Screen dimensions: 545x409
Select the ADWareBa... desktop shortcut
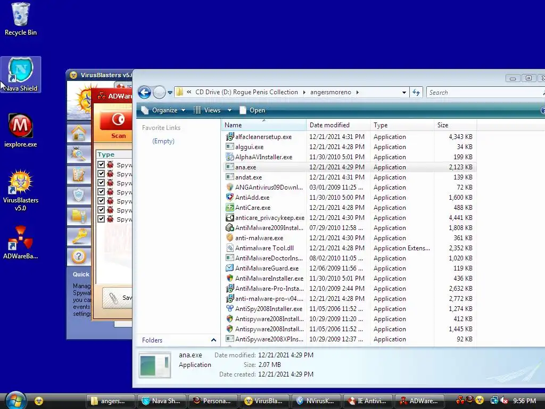[x=21, y=242]
